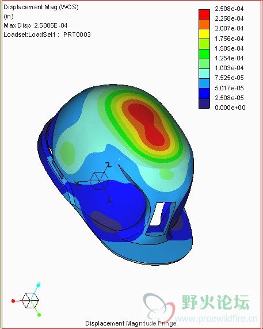Open the www.proewildfire.cn watermark link
The height and width of the screenshot is (329, 263).
click(x=216, y=319)
